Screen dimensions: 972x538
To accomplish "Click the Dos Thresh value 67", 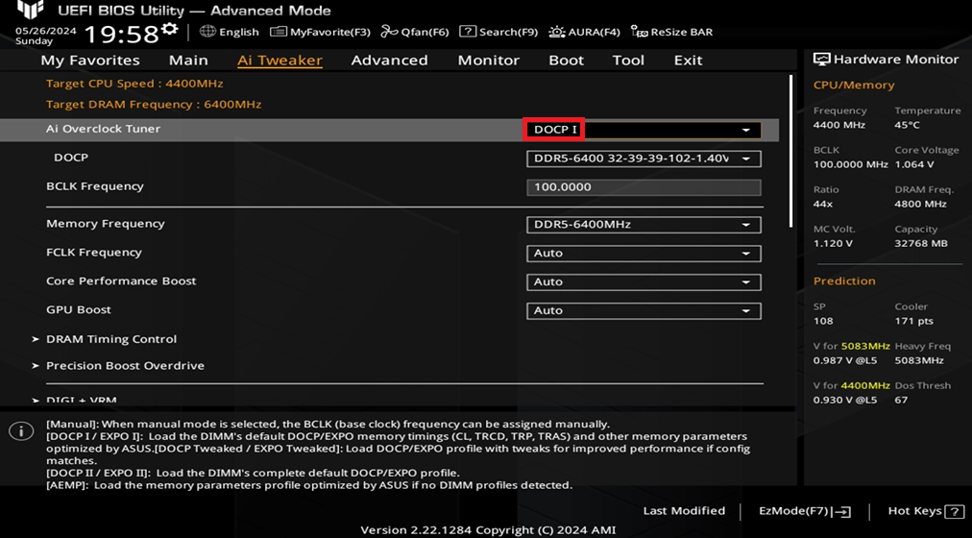I will click(x=901, y=401).
